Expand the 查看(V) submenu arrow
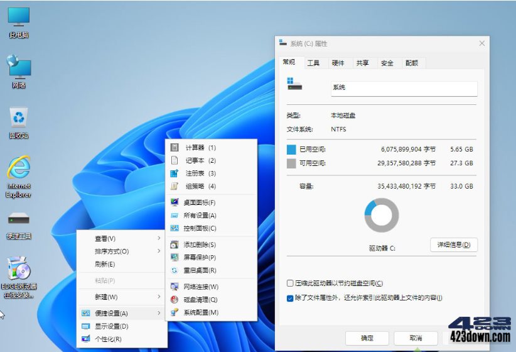This screenshot has height=352, width=516. pos(159,238)
